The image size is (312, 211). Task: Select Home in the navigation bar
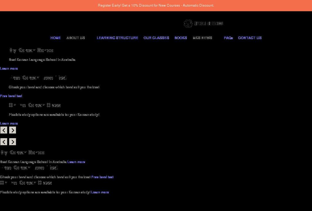point(55,38)
